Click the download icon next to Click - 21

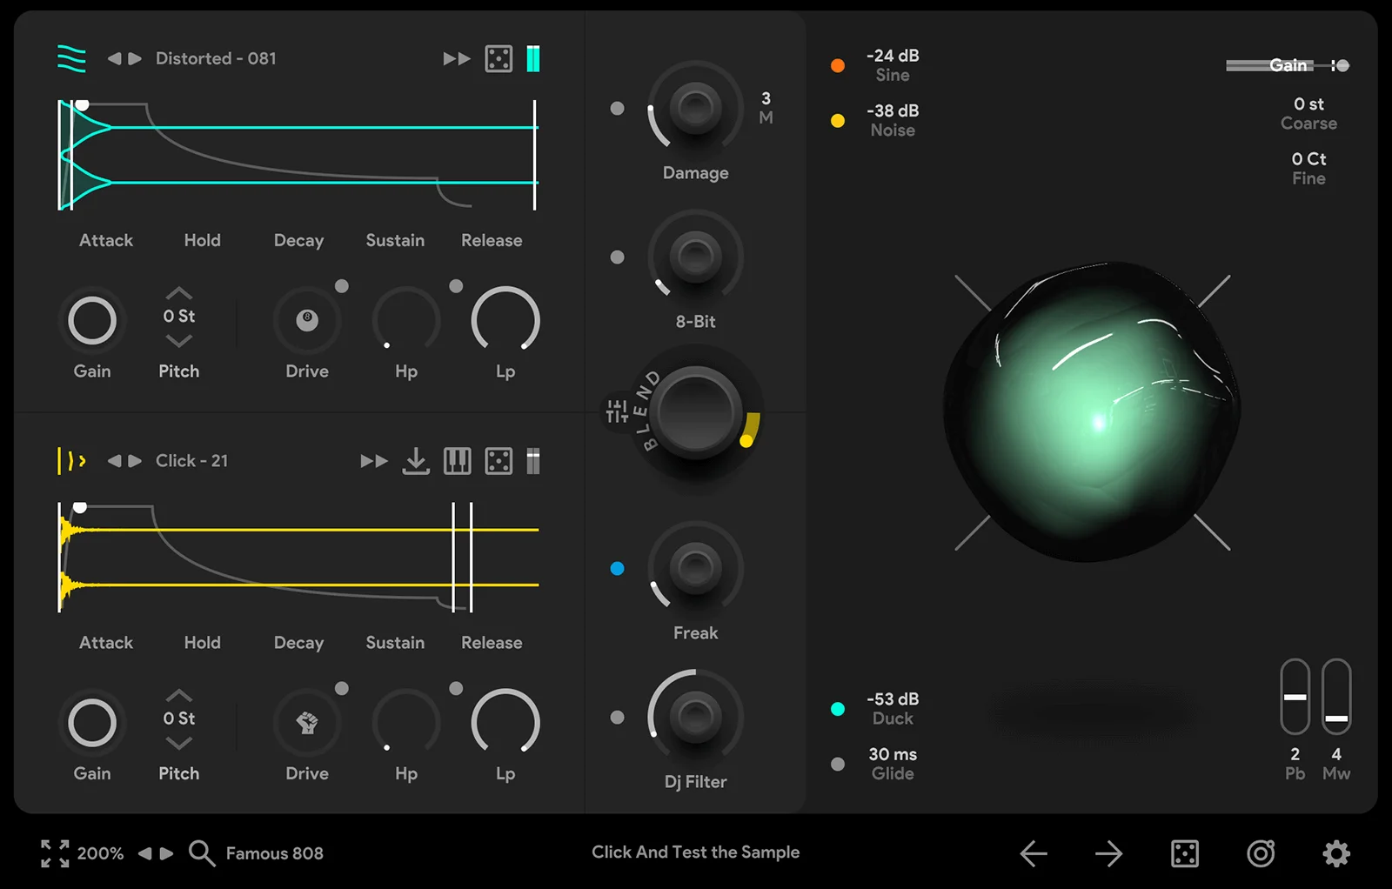click(416, 461)
